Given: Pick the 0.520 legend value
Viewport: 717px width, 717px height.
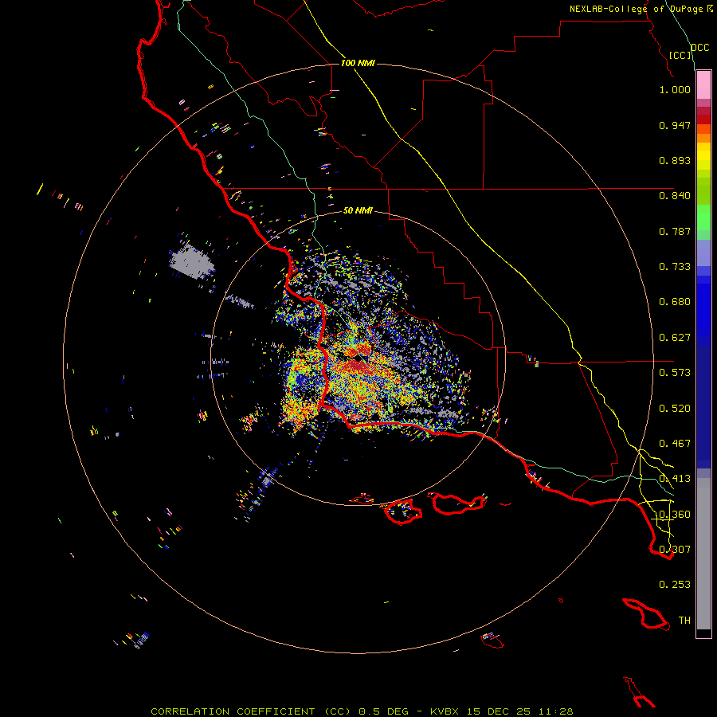Looking at the screenshot, I should click(675, 409).
